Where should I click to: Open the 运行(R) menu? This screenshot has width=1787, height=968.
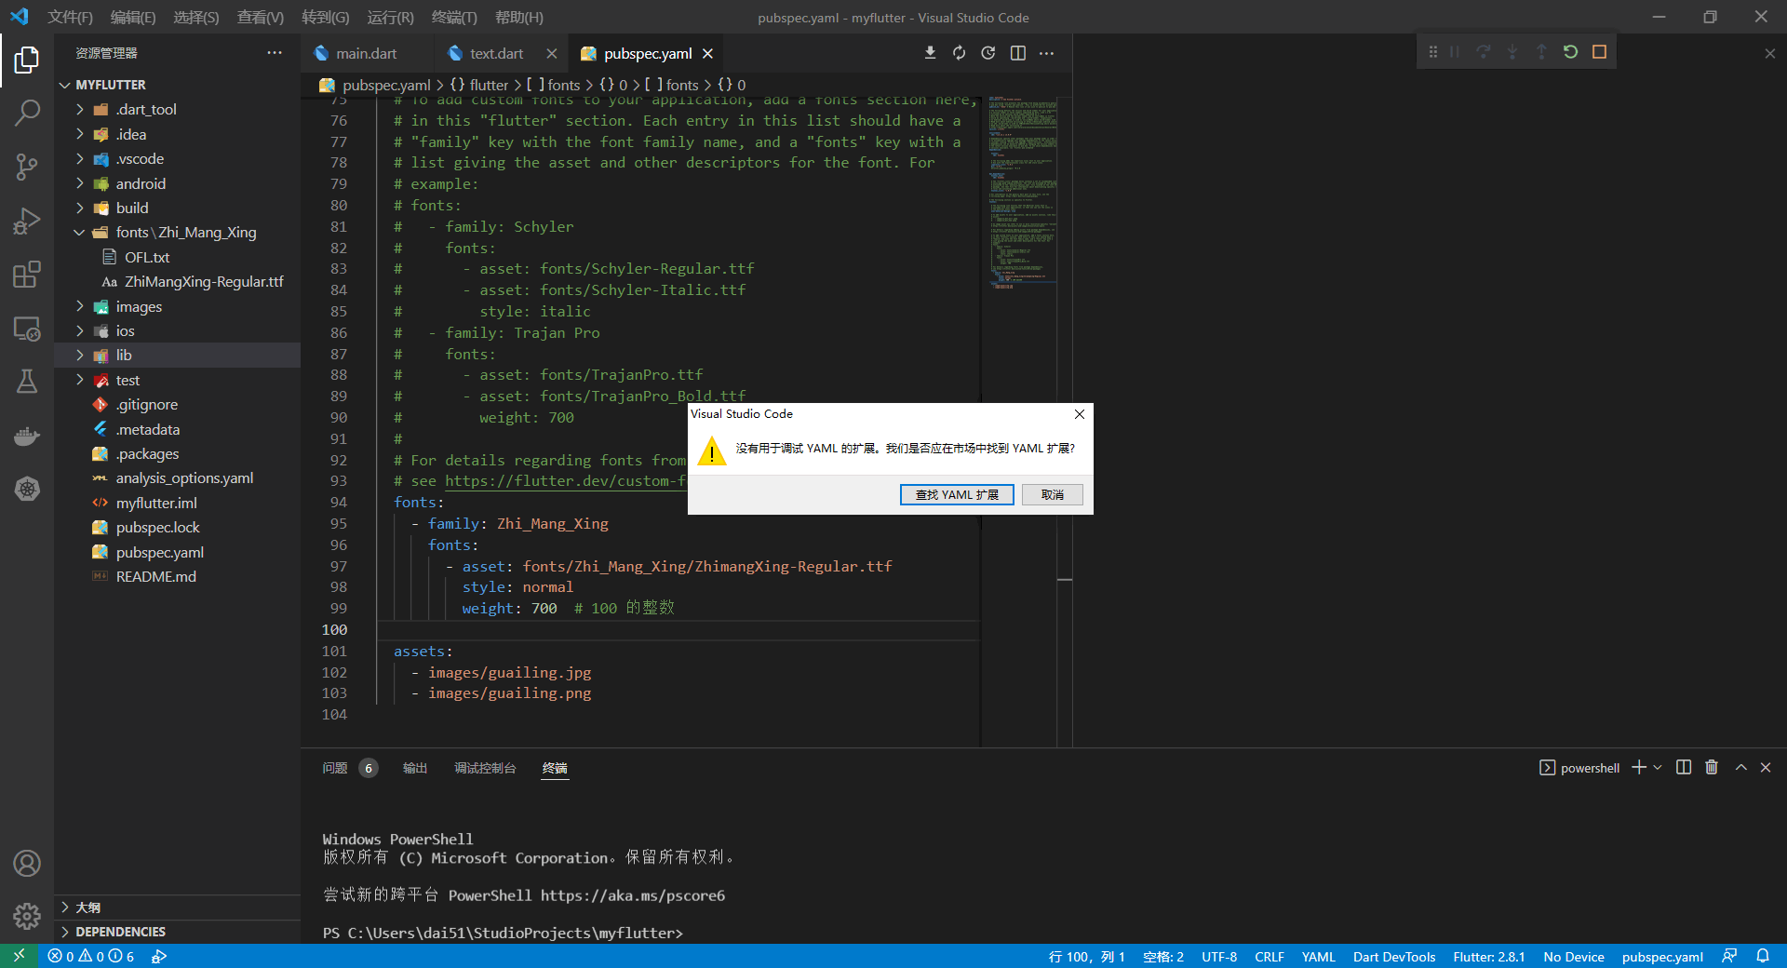(x=390, y=17)
